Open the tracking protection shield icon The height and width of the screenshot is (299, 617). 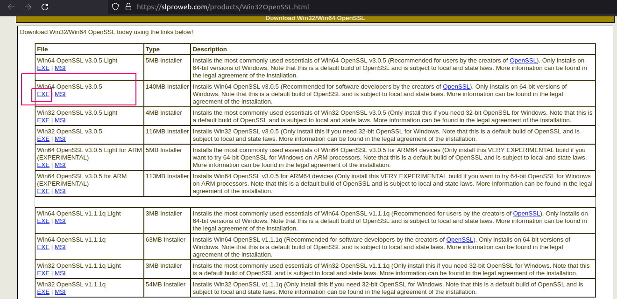(116, 7)
